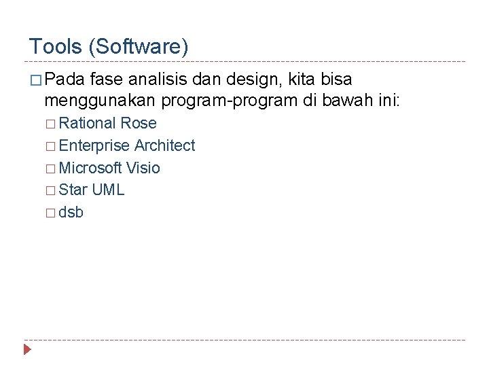Click the red triangle arrow icon

27,351
